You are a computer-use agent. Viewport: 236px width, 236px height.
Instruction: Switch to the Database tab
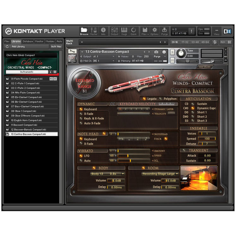point(28,41)
